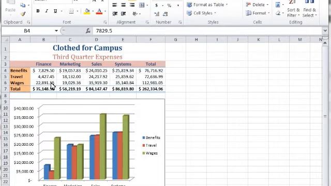Image resolution: width=331 pixels, height=186 pixels.
Task: Toggle Underline formatting
Action: [x=55, y=11]
